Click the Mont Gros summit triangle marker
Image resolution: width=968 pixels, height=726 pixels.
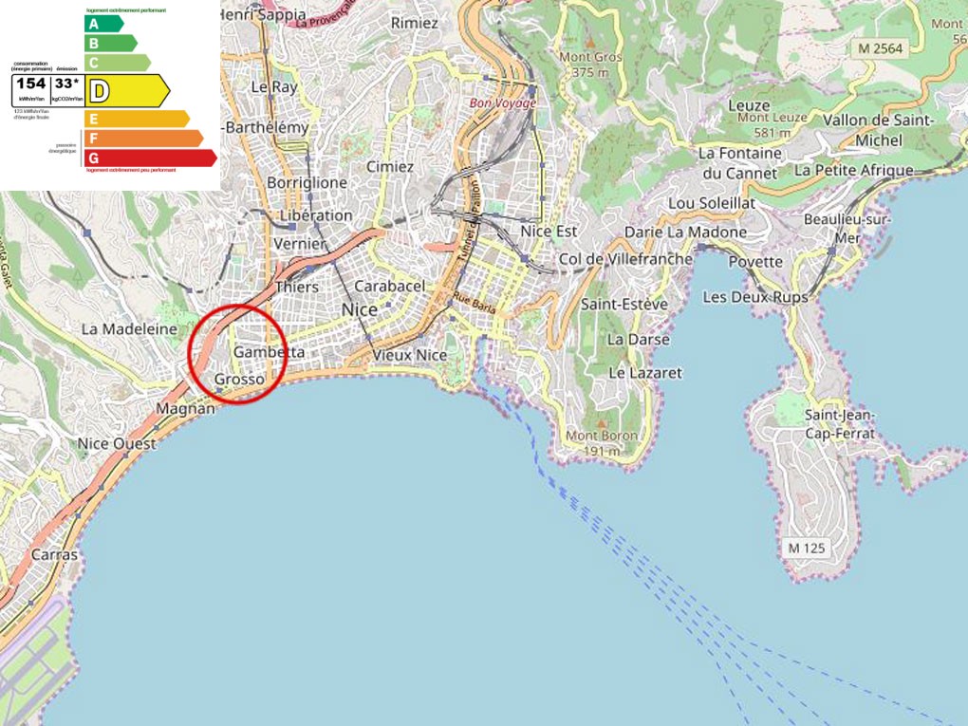point(589,43)
